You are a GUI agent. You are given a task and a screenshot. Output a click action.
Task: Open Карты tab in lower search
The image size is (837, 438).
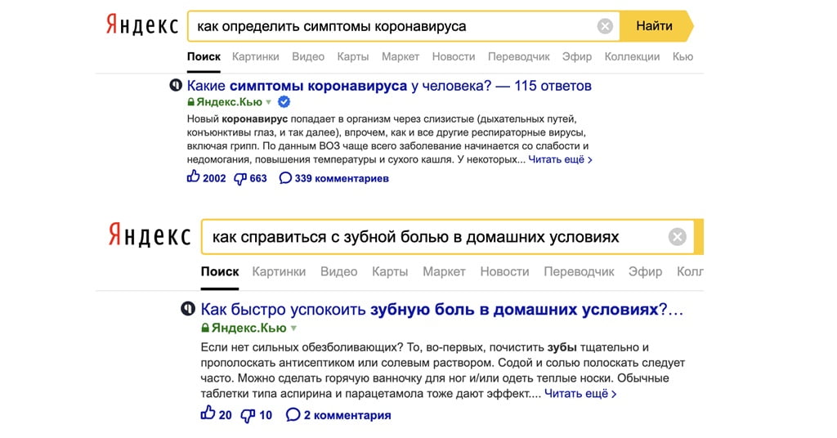[390, 271]
